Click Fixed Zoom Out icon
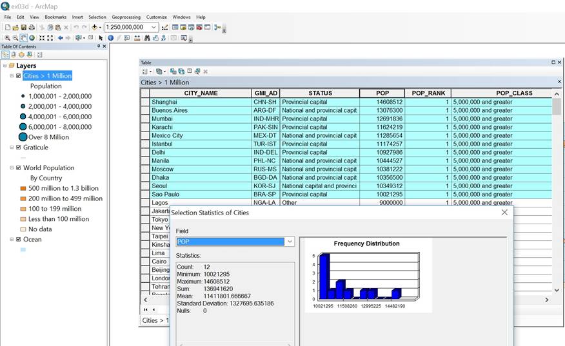This screenshot has width=565, height=346. click(x=50, y=38)
